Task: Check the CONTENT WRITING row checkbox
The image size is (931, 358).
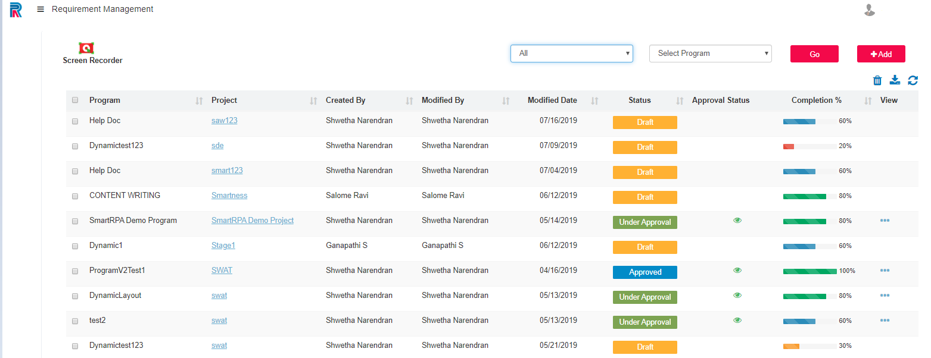Action: pos(75,196)
